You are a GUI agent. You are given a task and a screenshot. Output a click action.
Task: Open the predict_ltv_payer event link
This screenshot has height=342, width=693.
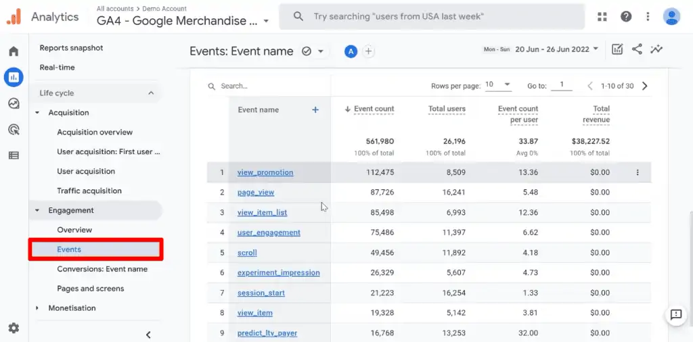click(267, 333)
